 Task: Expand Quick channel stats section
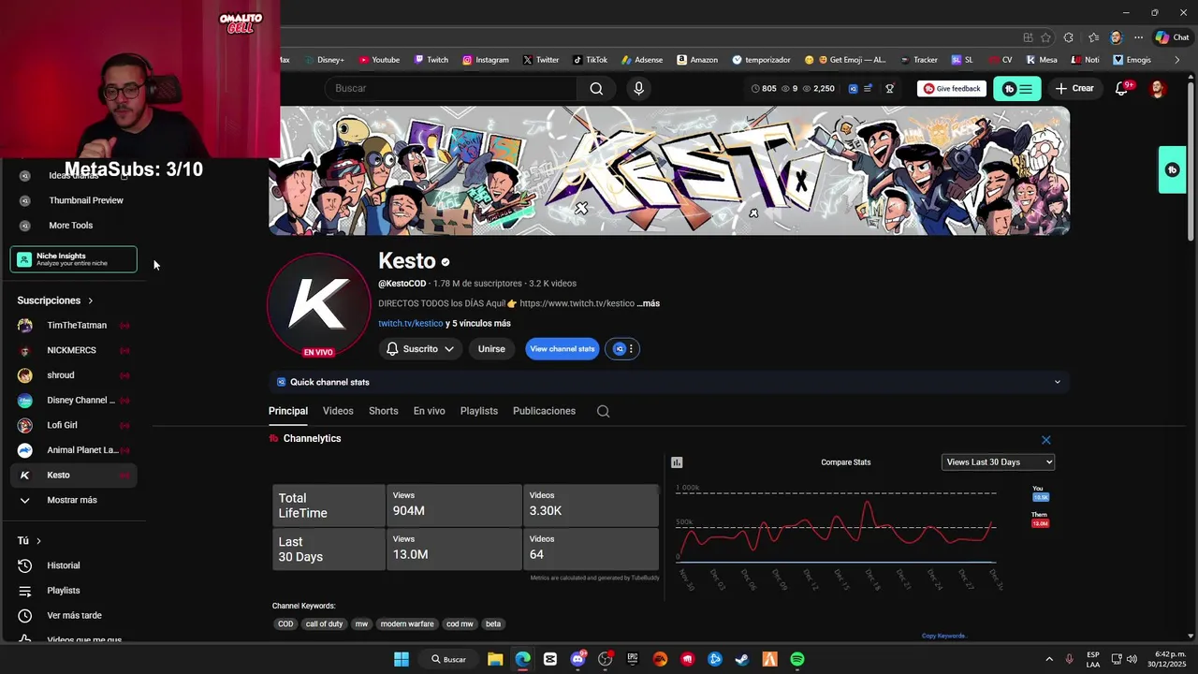[x=669, y=382]
